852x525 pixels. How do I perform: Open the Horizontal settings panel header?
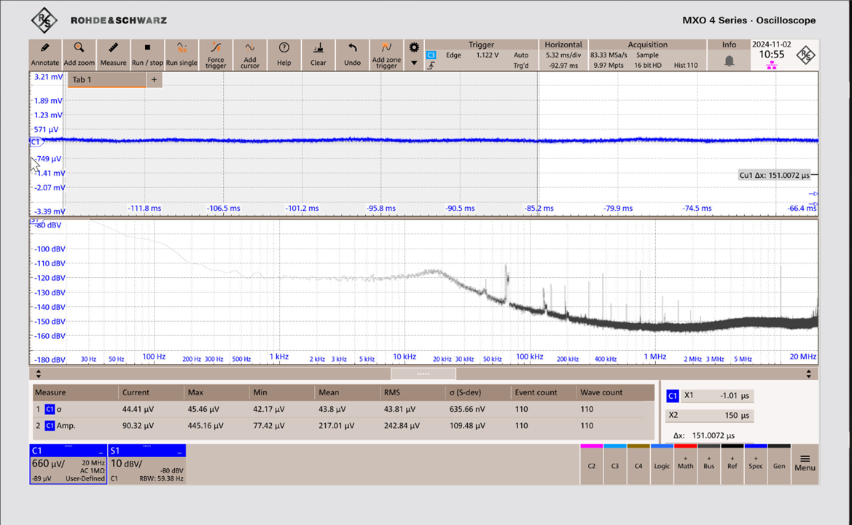563,44
